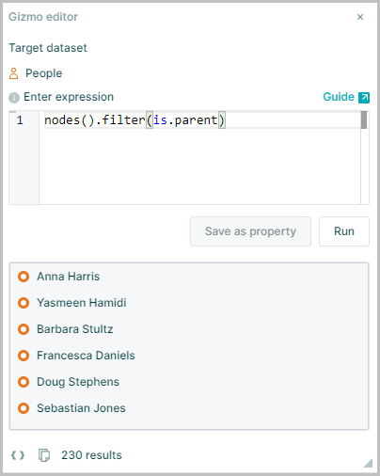Click the orange circle icon beside Barbara Stultz
Image resolution: width=380 pixels, height=476 pixels.
pyautogui.click(x=24, y=329)
